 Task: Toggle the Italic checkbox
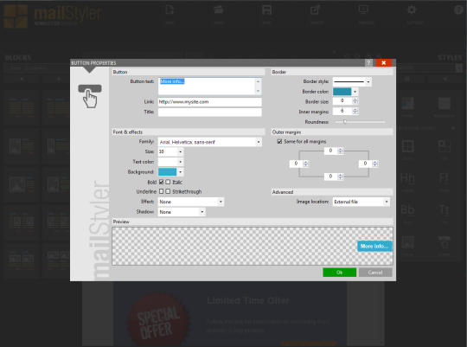[x=168, y=182]
